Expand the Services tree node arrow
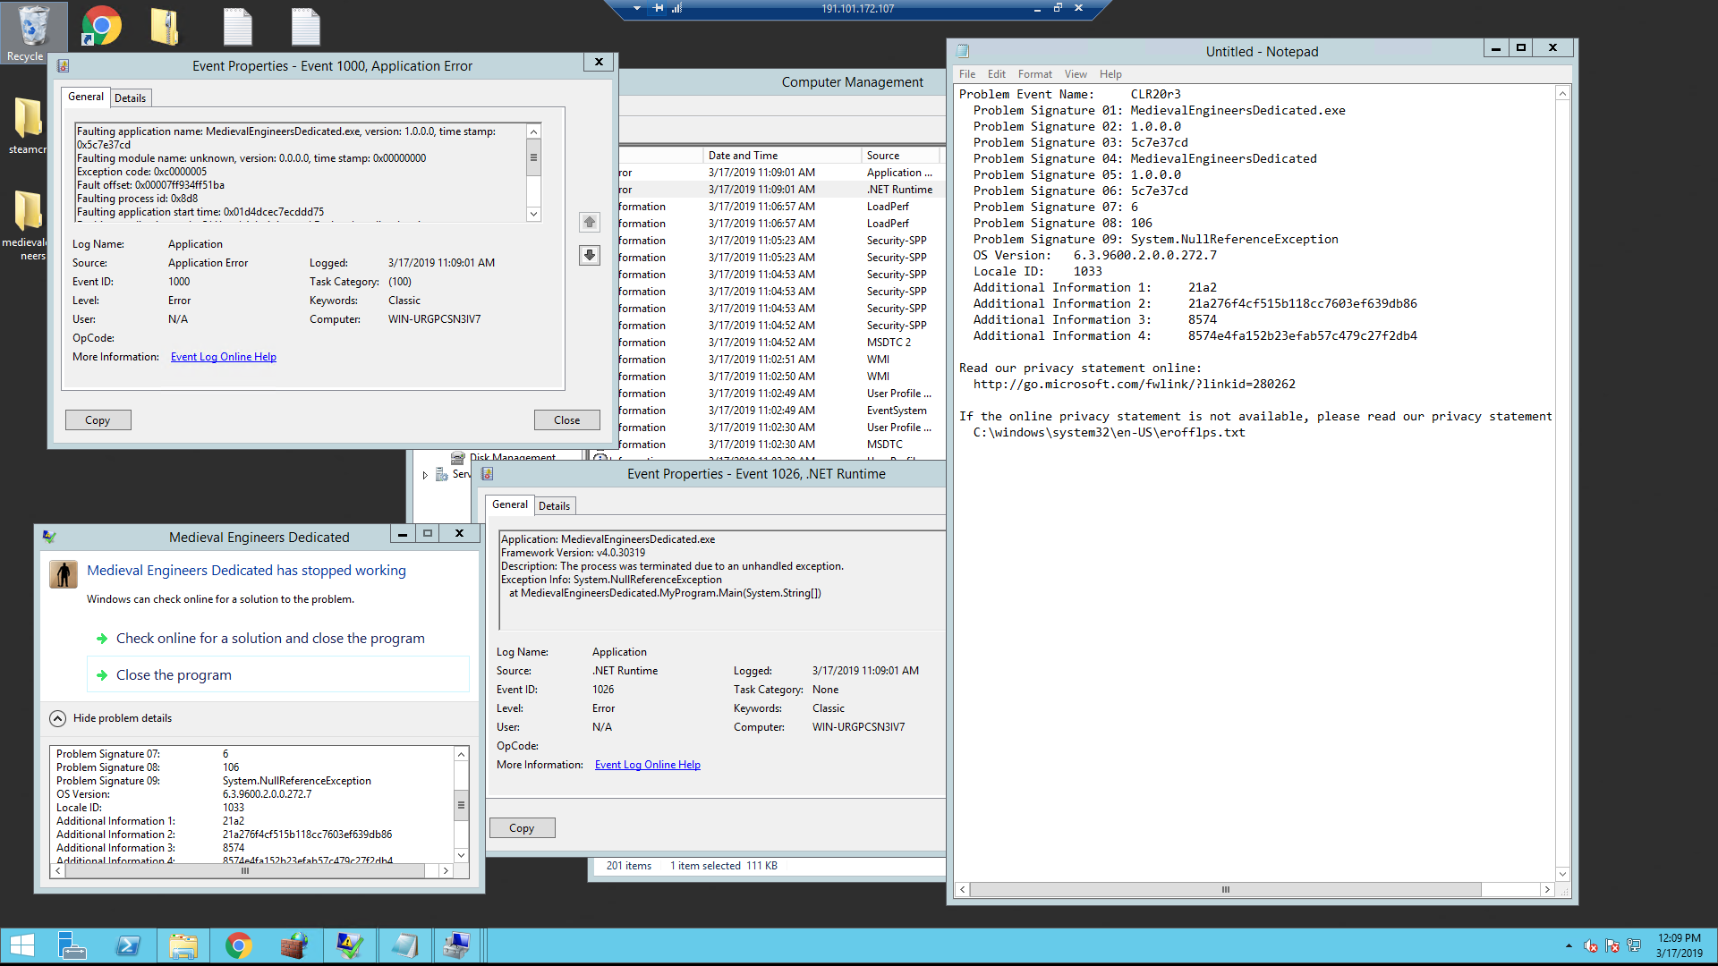Image resolution: width=1718 pixels, height=966 pixels. pyautogui.click(x=425, y=475)
